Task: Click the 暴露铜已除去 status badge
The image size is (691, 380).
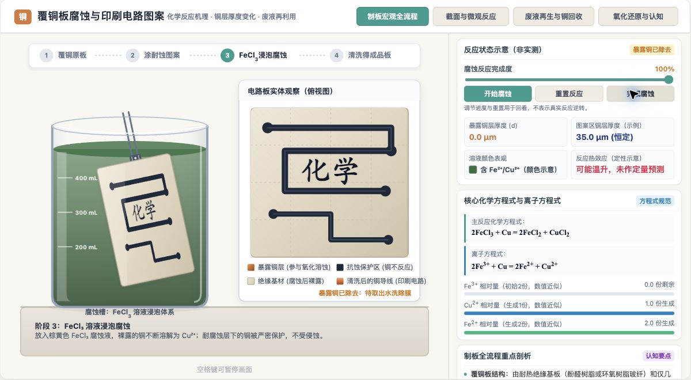Action: pyautogui.click(x=652, y=50)
